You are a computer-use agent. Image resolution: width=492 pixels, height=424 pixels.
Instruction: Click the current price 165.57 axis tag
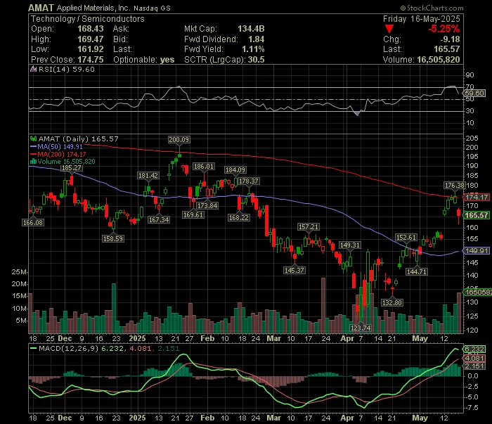(x=477, y=215)
